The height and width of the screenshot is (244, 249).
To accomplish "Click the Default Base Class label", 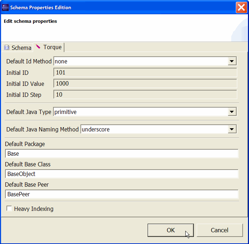I will click(x=28, y=164).
